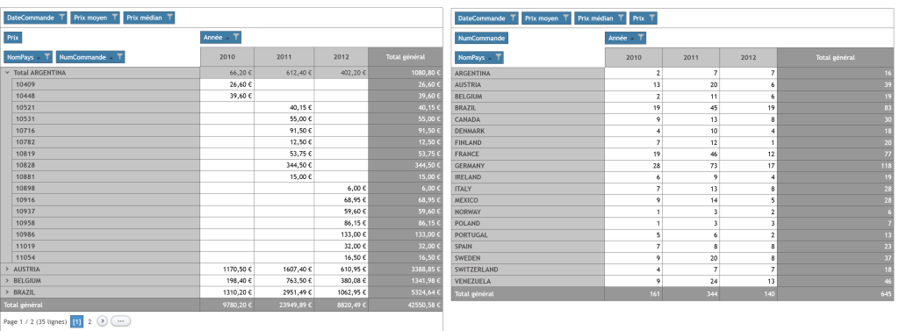
Task: Open filter on left Prix moyen field
Action: (115, 18)
